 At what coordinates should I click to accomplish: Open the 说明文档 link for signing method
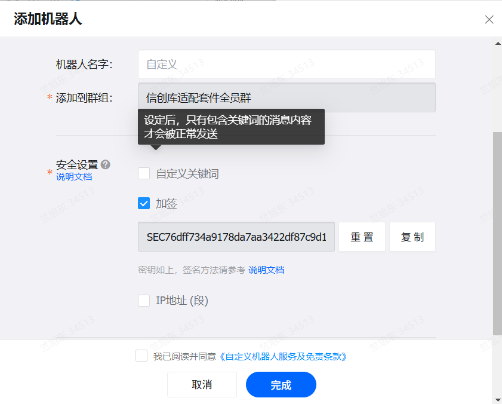(x=266, y=270)
